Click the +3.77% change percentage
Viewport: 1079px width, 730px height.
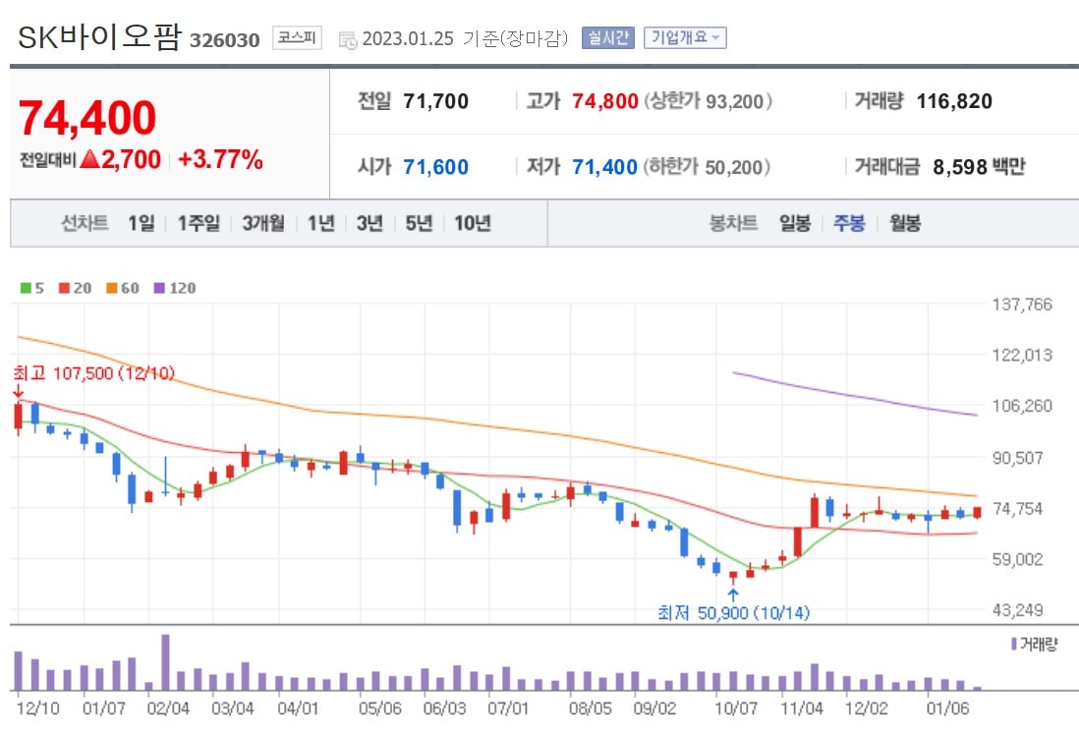(x=220, y=159)
